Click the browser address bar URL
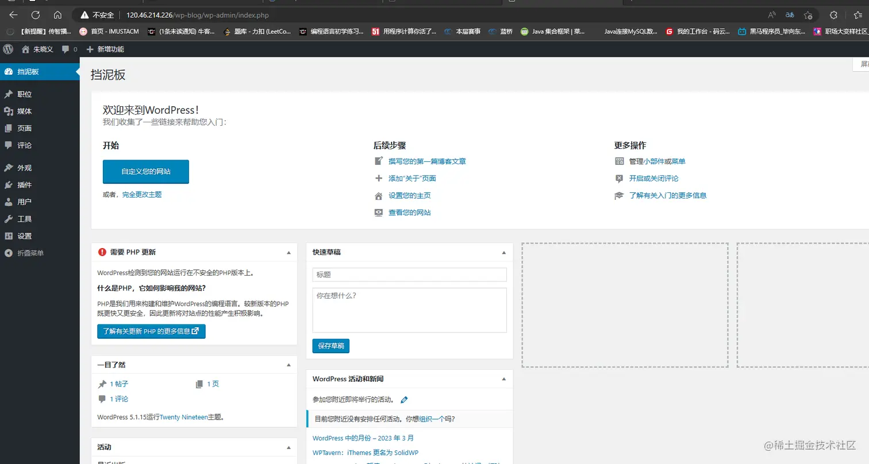The width and height of the screenshot is (869, 464). 197,16
